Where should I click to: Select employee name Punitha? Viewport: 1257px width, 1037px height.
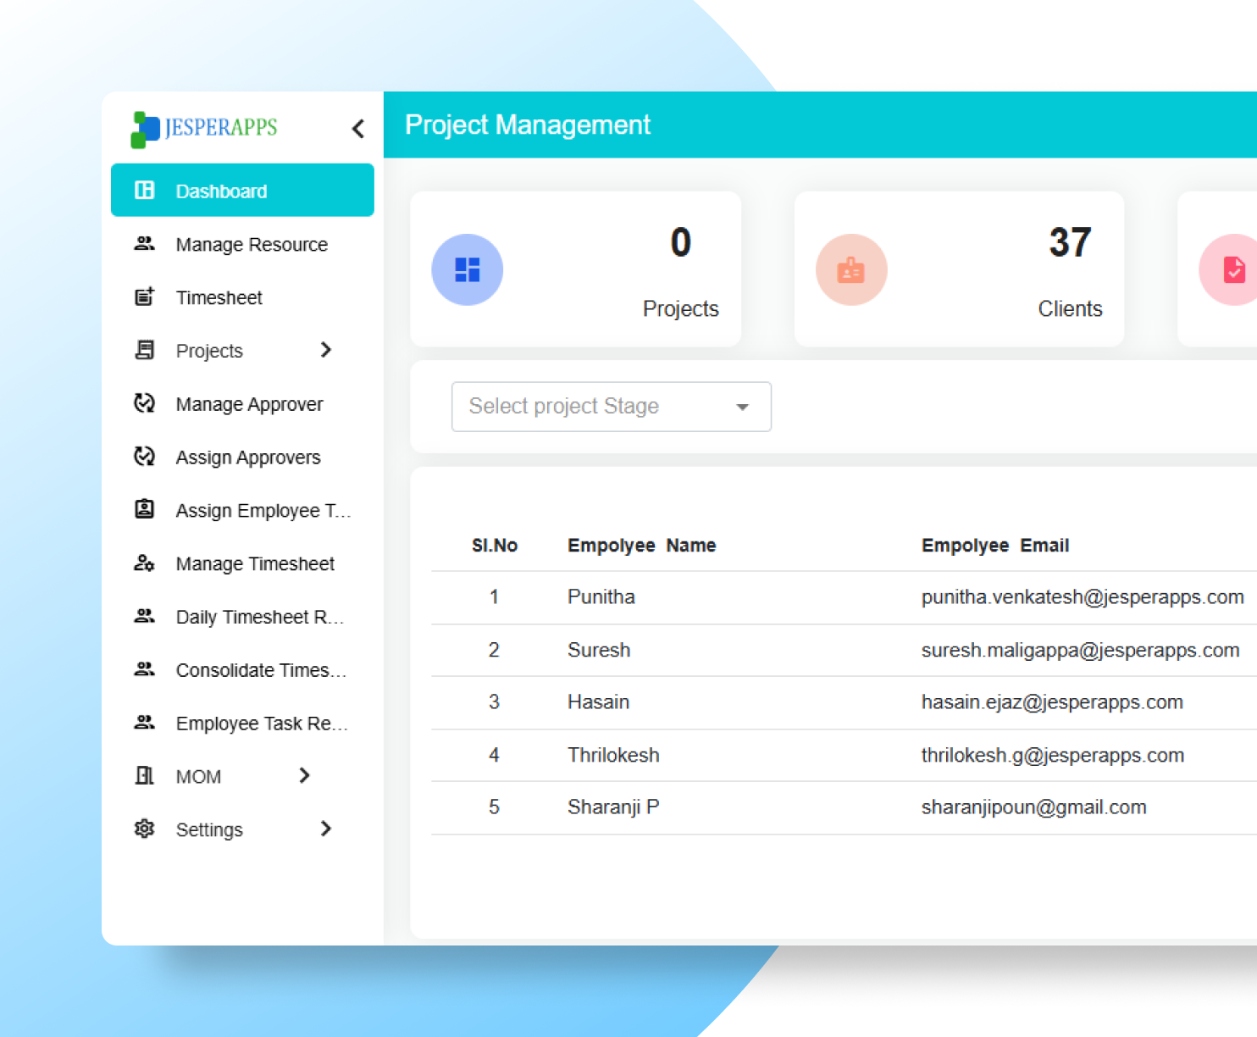point(601,597)
